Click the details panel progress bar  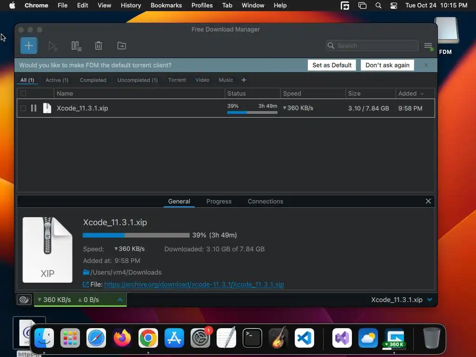(x=136, y=235)
